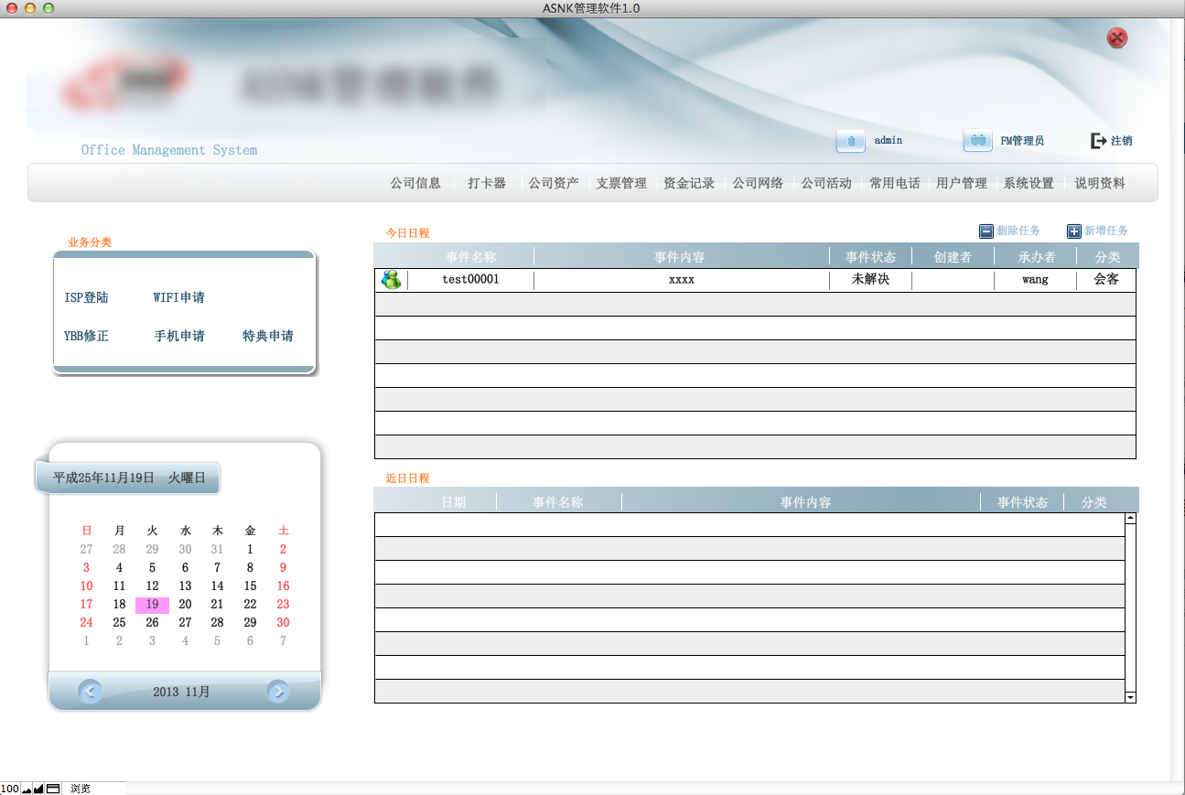Click the YBB修正 link
Image resolution: width=1185 pixels, height=795 pixels.
click(x=86, y=336)
